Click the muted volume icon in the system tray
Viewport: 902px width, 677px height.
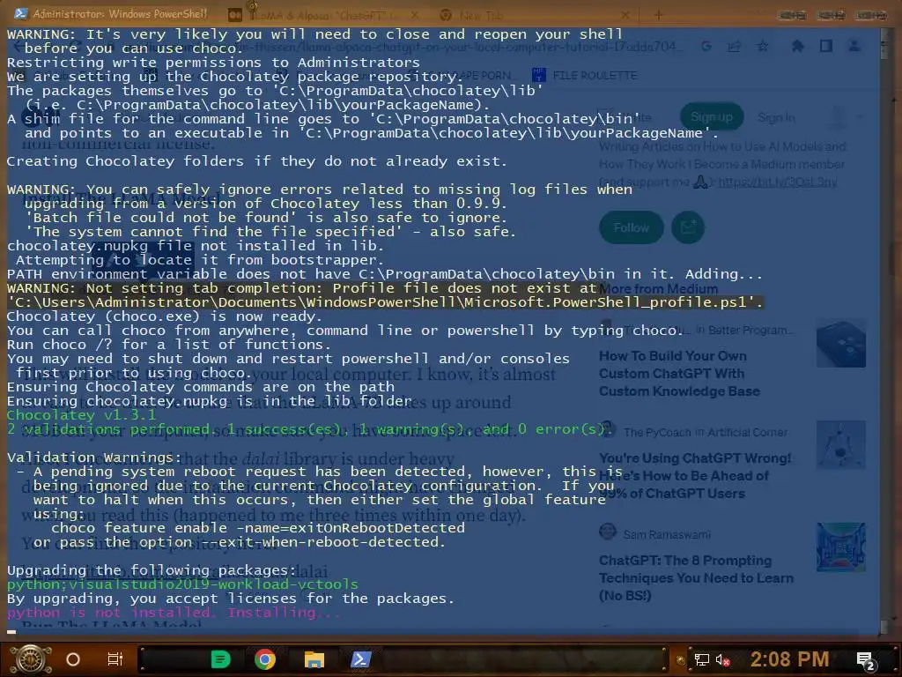[722, 659]
